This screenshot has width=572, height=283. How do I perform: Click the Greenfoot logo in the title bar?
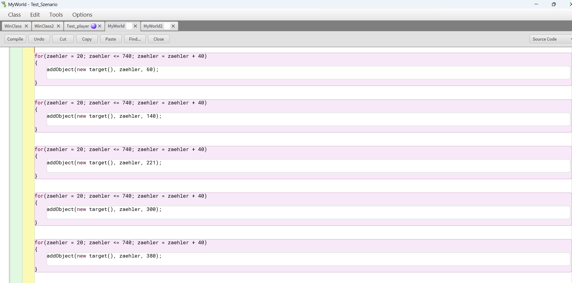[4, 4]
